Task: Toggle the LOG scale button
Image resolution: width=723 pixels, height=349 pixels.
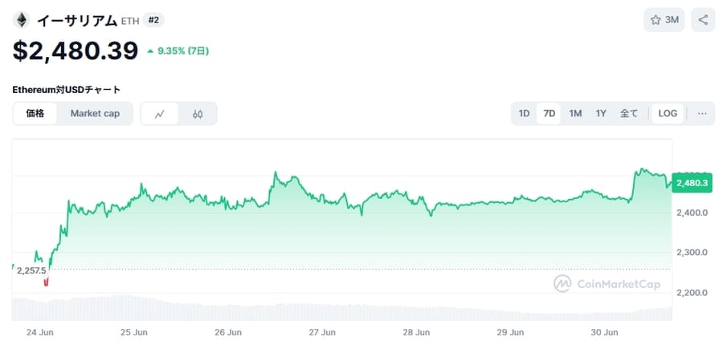Action: click(x=668, y=113)
